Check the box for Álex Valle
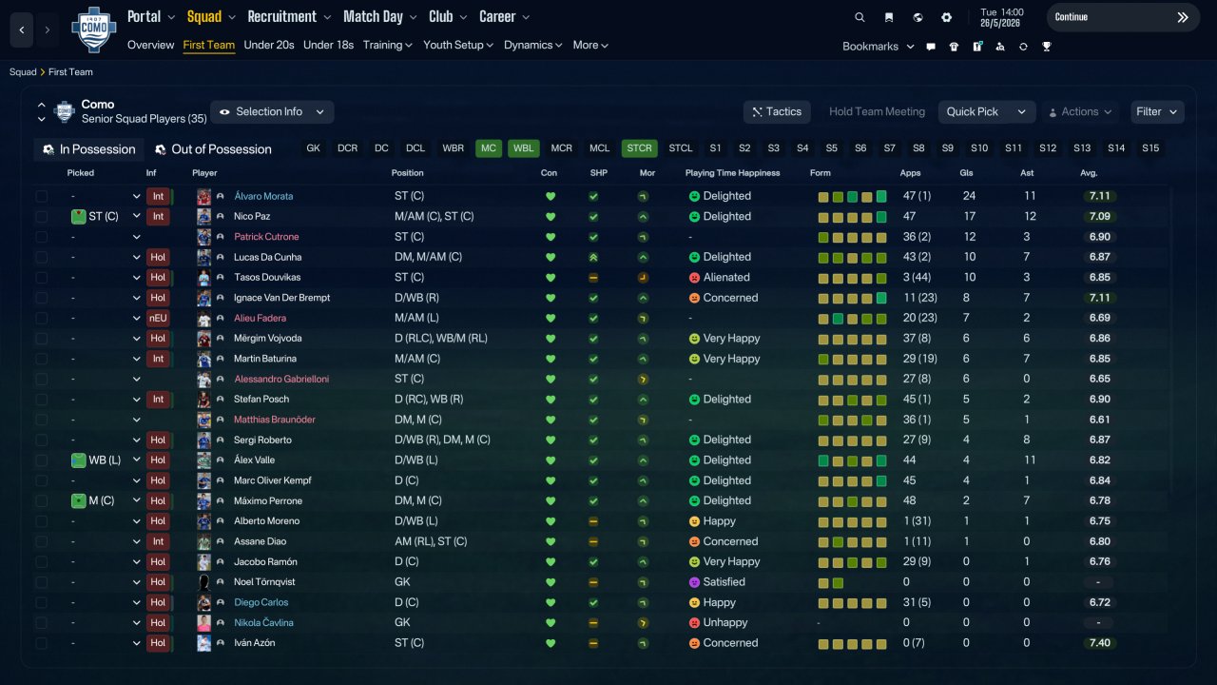Viewport: 1217px width, 685px height. tap(41, 460)
